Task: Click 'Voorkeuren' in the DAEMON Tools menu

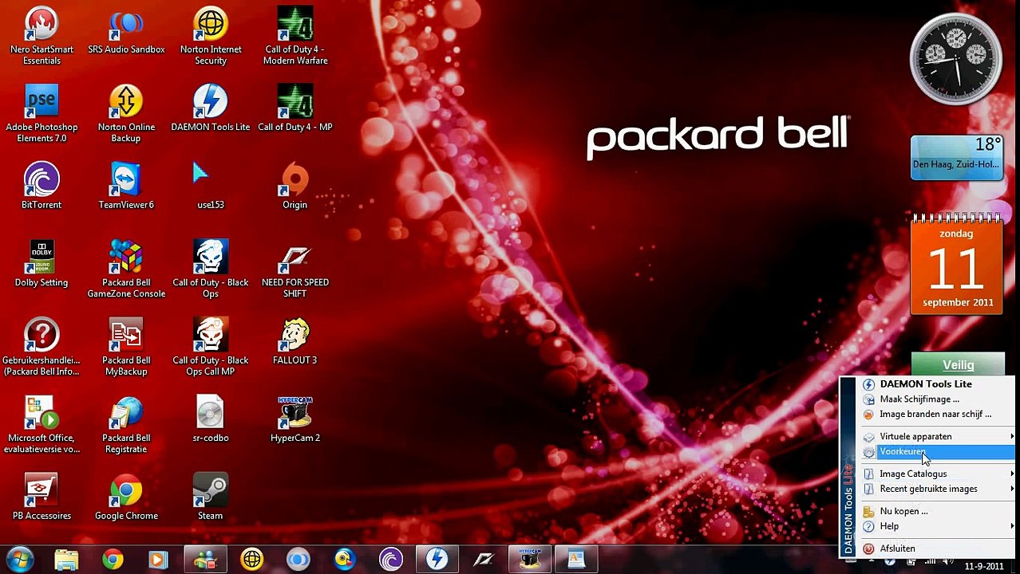Action: tap(937, 452)
